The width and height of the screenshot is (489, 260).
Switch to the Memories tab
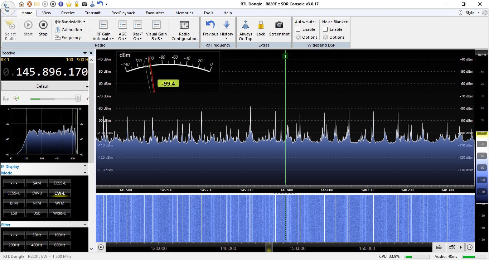click(x=184, y=13)
